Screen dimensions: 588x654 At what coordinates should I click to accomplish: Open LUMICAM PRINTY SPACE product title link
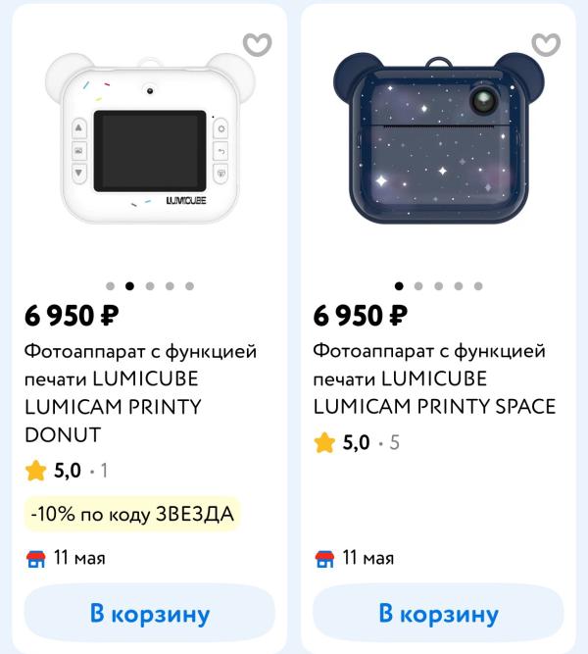434,378
